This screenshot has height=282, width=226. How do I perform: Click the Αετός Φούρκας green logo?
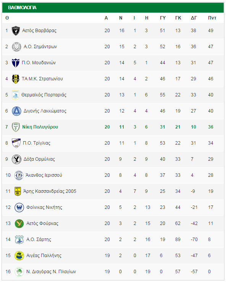[x=19, y=223]
